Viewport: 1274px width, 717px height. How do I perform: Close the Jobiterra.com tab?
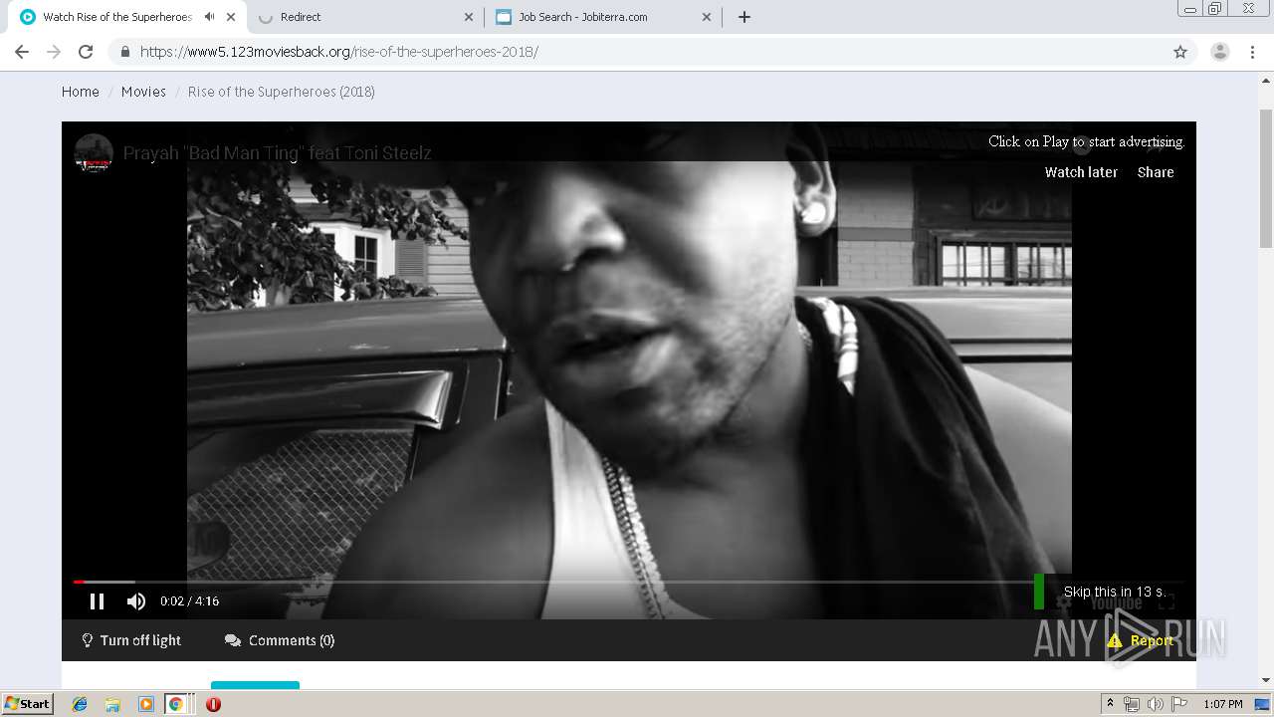[707, 17]
